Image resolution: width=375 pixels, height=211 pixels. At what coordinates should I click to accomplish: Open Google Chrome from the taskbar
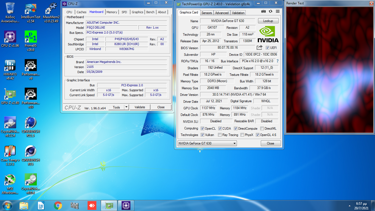(58, 205)
